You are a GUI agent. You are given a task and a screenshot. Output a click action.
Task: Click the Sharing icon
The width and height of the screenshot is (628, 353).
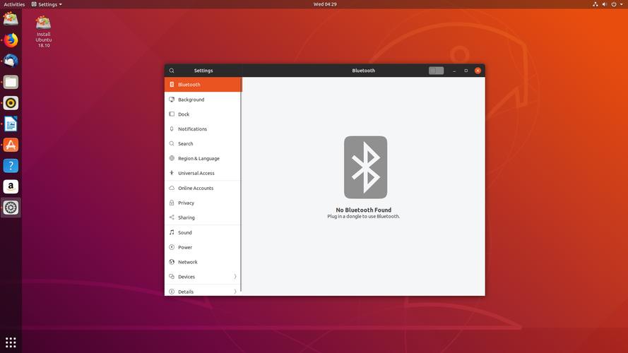point(172,217)
